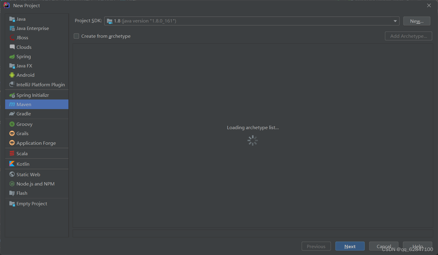Select the Static Web globe icon
Screen dimensions: 438x255
pos(12,174)
